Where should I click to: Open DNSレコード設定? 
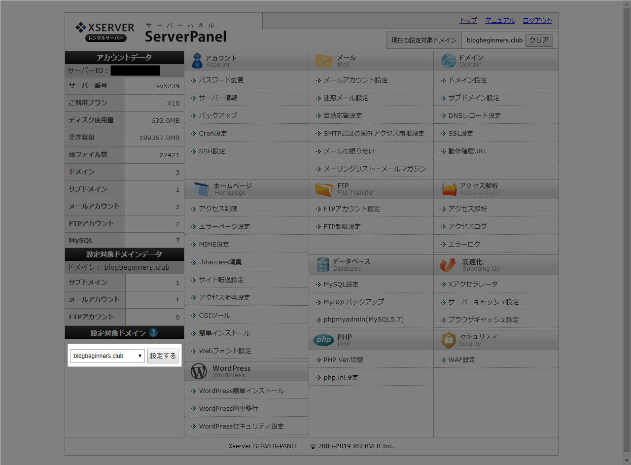pos(474,115)
